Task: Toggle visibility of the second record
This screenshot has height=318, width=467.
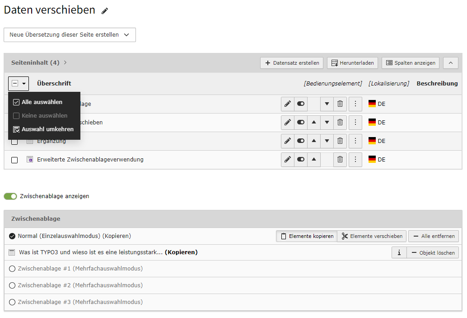Action: click(x=301, y=122)
